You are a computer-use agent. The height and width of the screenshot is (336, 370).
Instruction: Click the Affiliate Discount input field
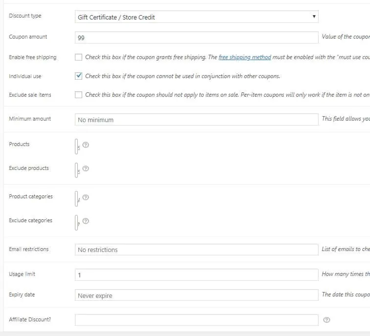coord(197,320)
